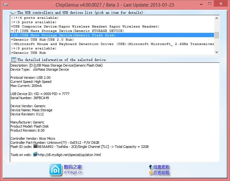Click the Product Model Flash Disk line
The height and width of the screenshot is (181, 230).
pos(29,126)
